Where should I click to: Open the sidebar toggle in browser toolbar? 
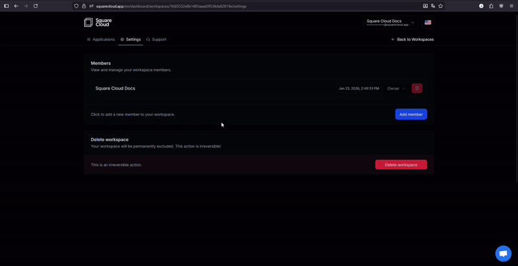6,6
